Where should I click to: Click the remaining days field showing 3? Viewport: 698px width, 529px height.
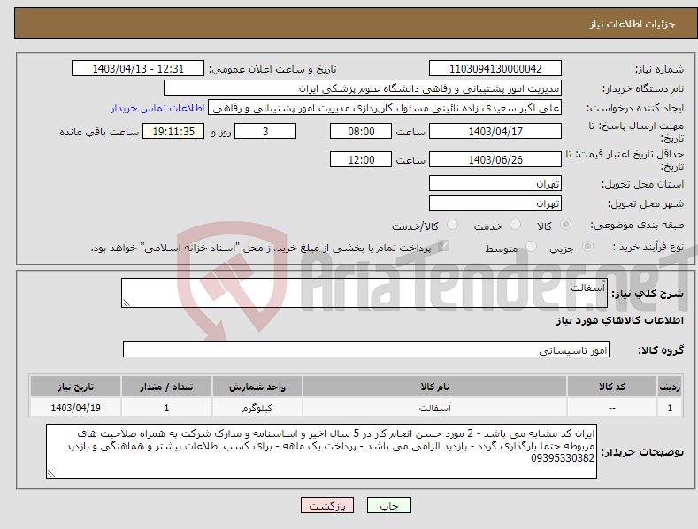tap(265, 131)
